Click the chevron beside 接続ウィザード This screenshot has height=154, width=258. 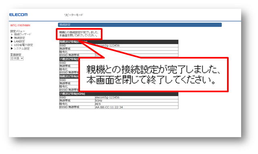12,34
